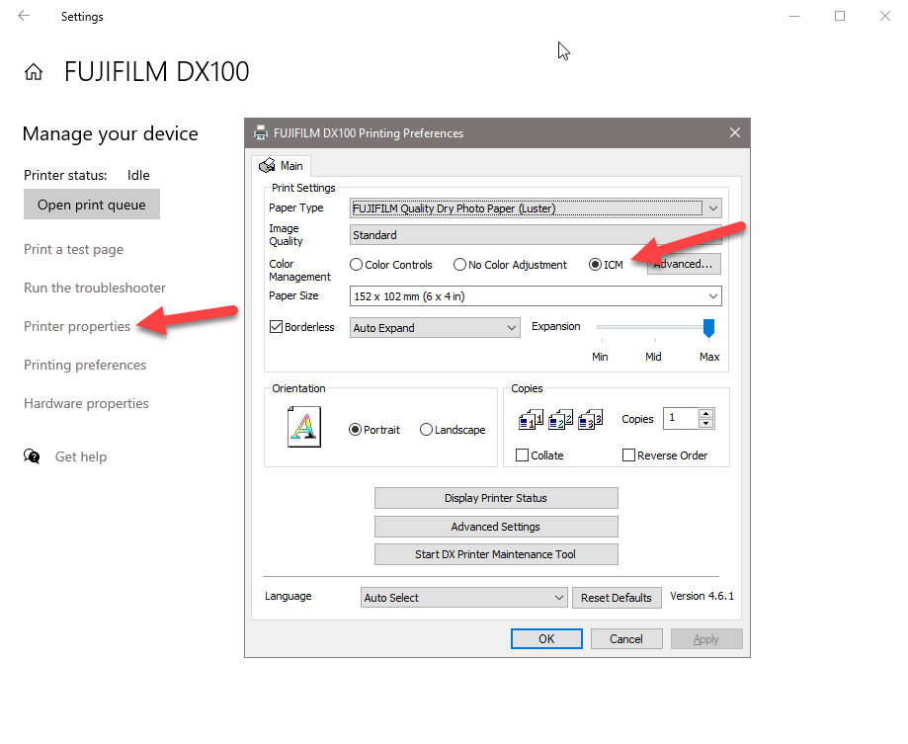908x744 pixels.
Task: Increase copies with the up spinner arrow
Action: pos(705,413)
